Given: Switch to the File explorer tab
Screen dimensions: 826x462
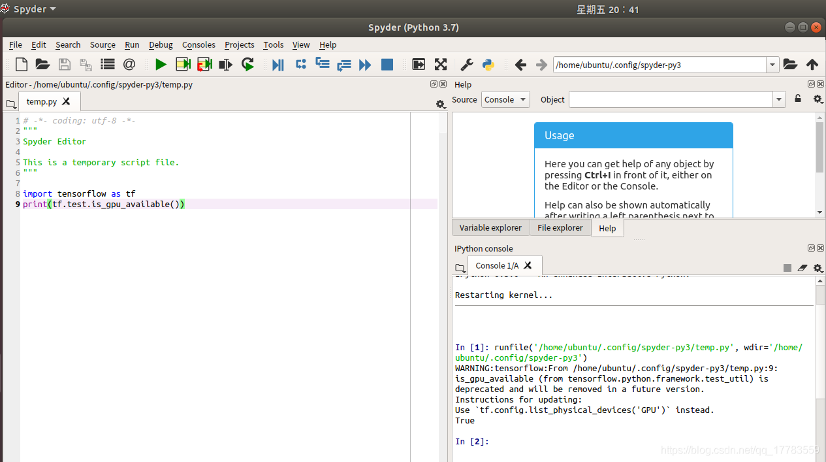Looking at the screenshot, I should [560, 228].
